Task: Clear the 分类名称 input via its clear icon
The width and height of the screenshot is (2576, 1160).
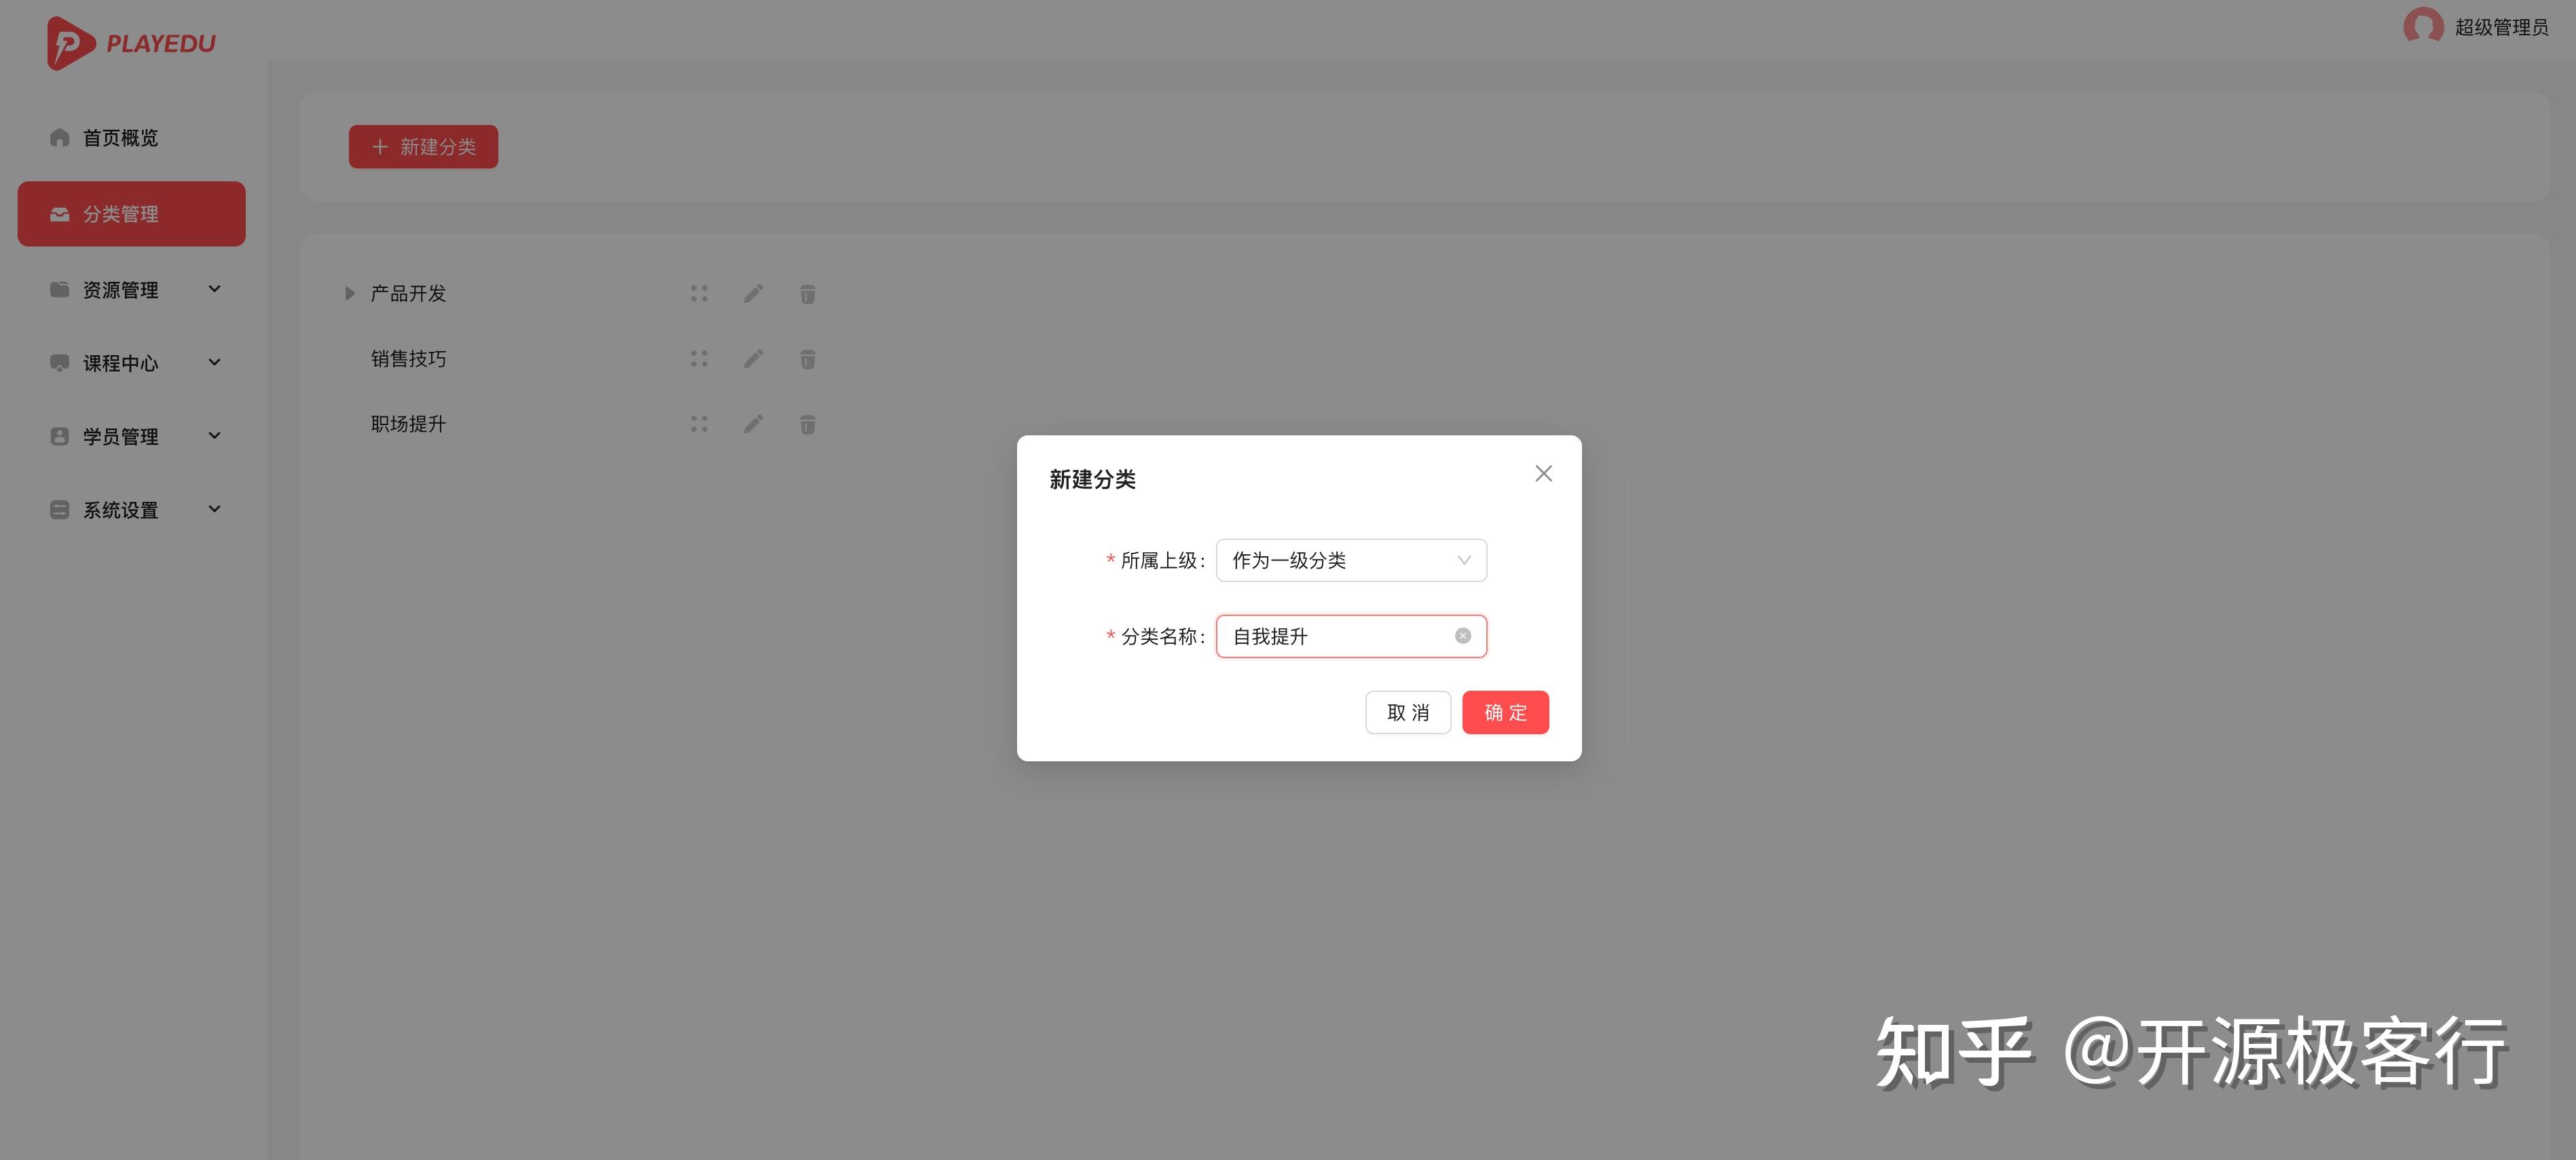Action: (x=1463, y=635)
